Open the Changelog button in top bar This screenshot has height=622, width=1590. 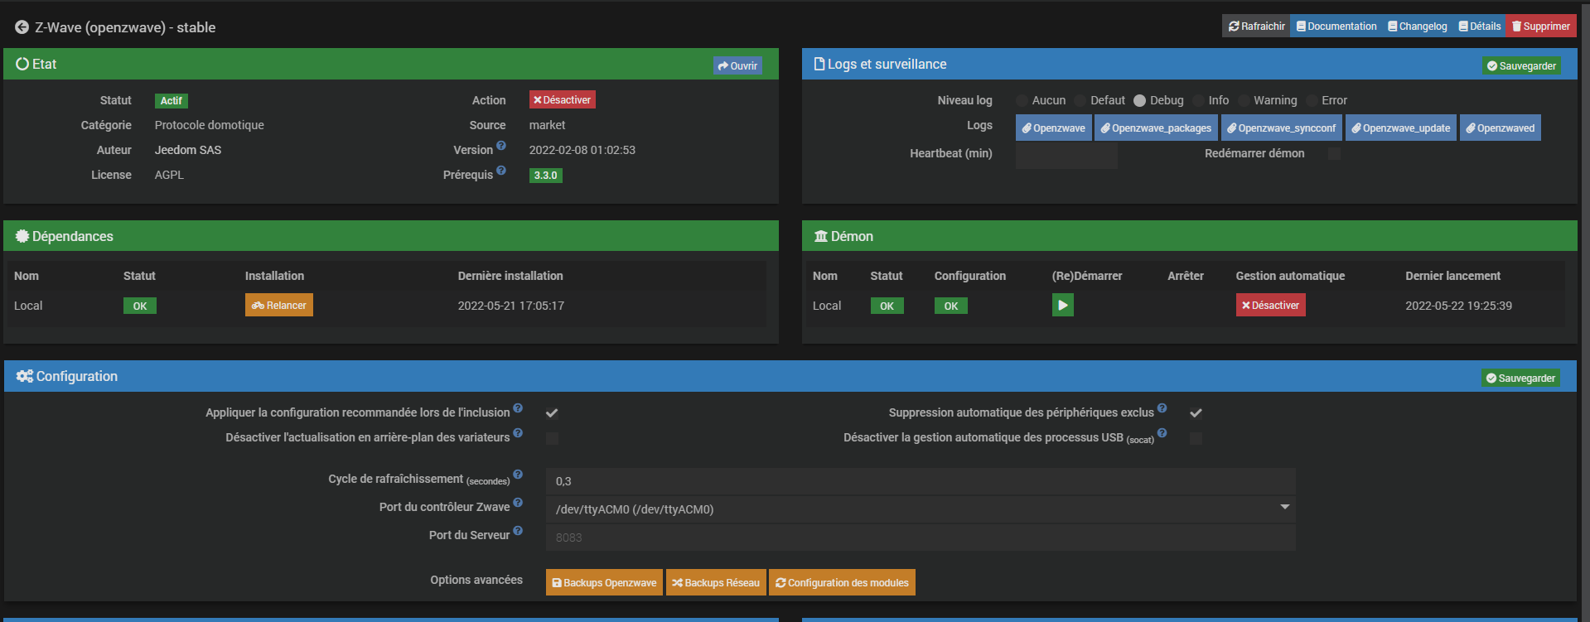point(1417,27)
